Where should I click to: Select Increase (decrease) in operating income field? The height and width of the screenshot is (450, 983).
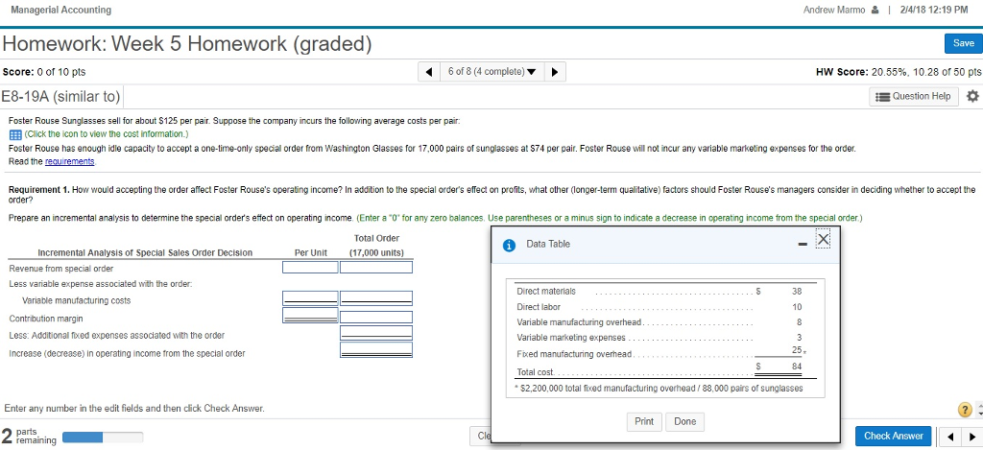(x=376, y=349)
